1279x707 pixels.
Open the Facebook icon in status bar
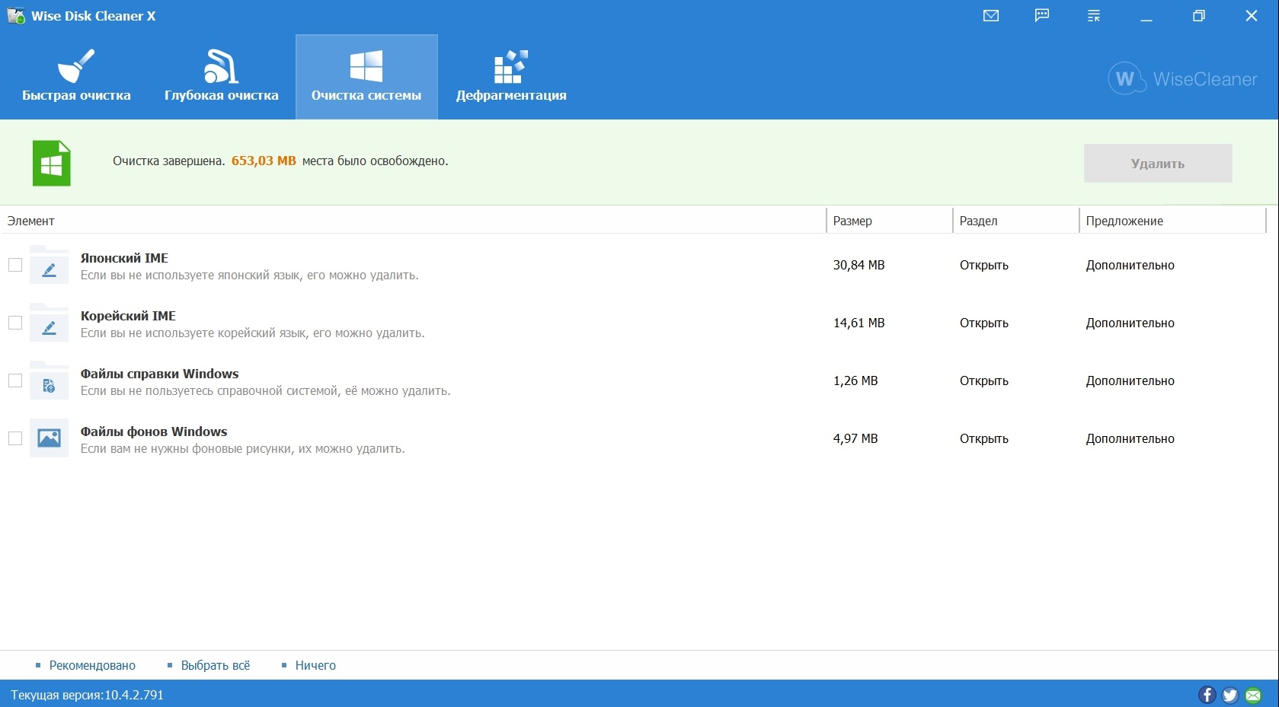pyautogui.click(x=1207, y=695)
